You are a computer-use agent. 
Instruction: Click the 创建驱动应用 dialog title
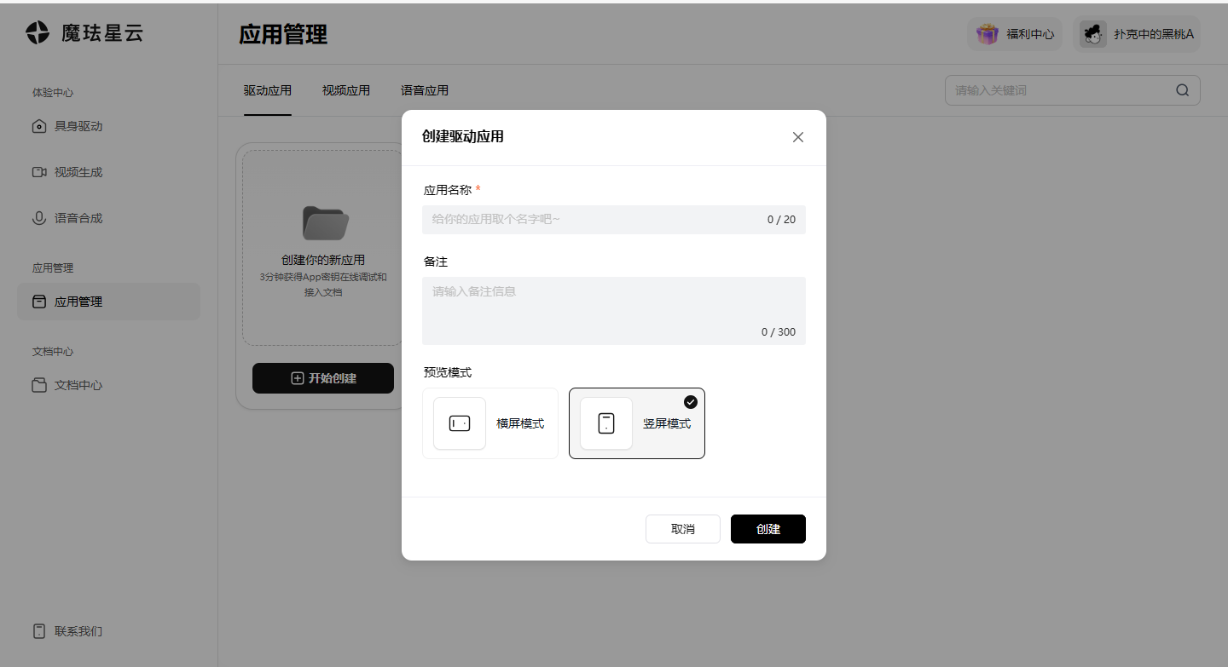pyautogui.click(x=463, y=136)
